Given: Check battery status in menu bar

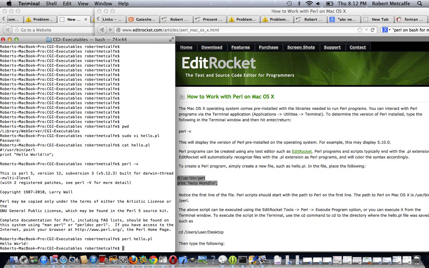Looking at the screenshot, I should tap(330, 4).
